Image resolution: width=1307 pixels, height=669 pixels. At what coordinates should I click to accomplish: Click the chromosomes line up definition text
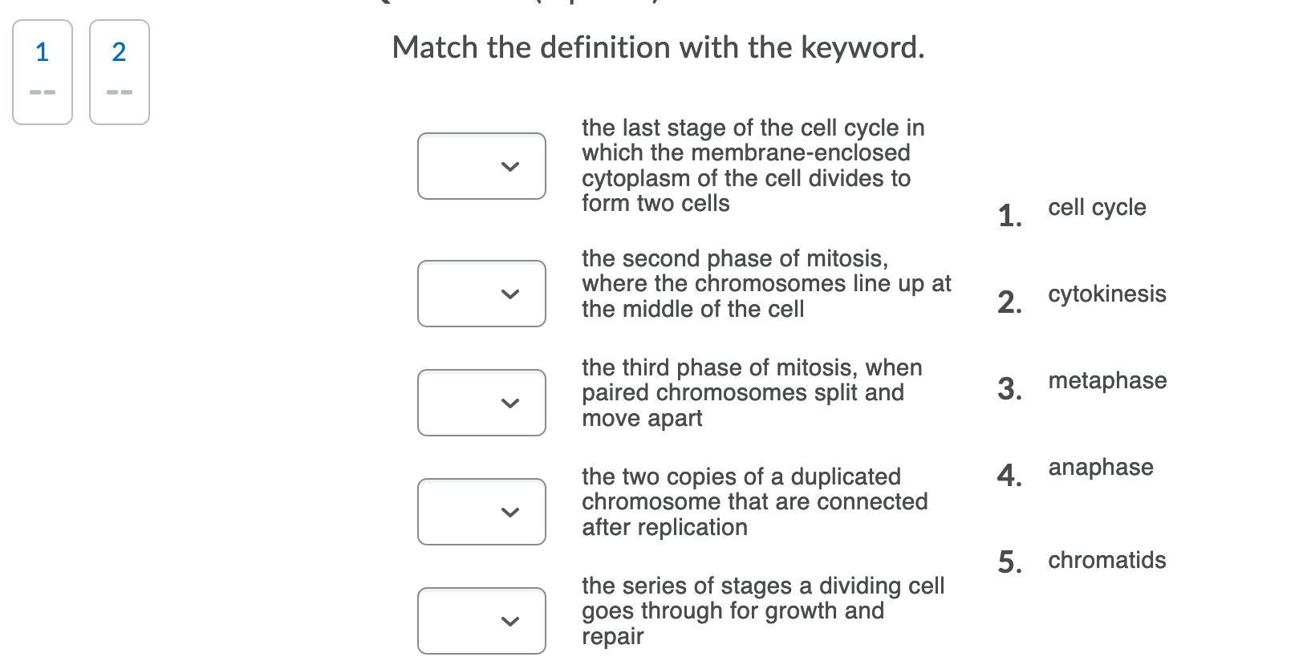(765, 284)
